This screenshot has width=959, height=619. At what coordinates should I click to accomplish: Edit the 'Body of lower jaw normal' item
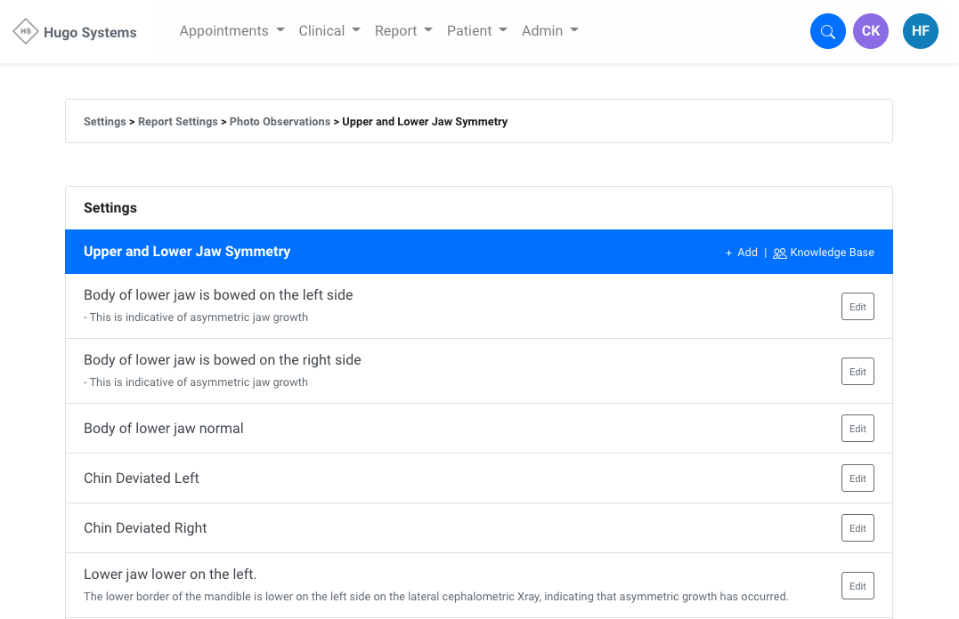click(x=857, y=429)
